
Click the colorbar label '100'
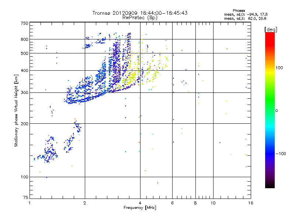[x=279, y=68]
